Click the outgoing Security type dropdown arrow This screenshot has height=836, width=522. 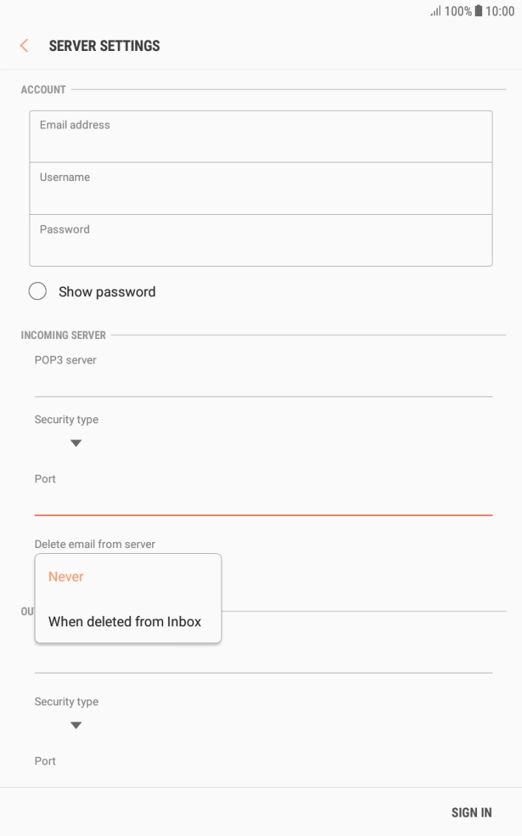click(x=76, y=725)
